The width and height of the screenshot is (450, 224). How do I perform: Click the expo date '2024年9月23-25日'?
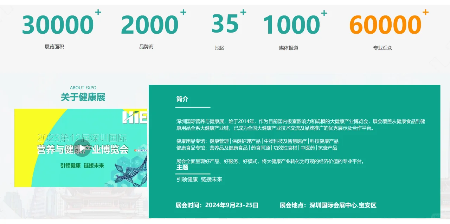(x=231, y=205)
